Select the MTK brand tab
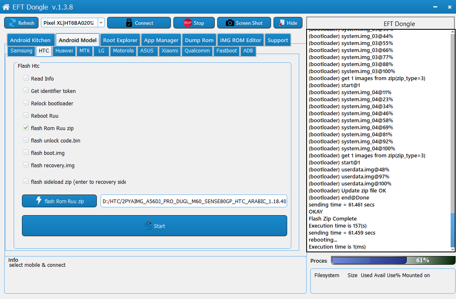Viewport: 456px width, 299px height. [x=85, y=51]
